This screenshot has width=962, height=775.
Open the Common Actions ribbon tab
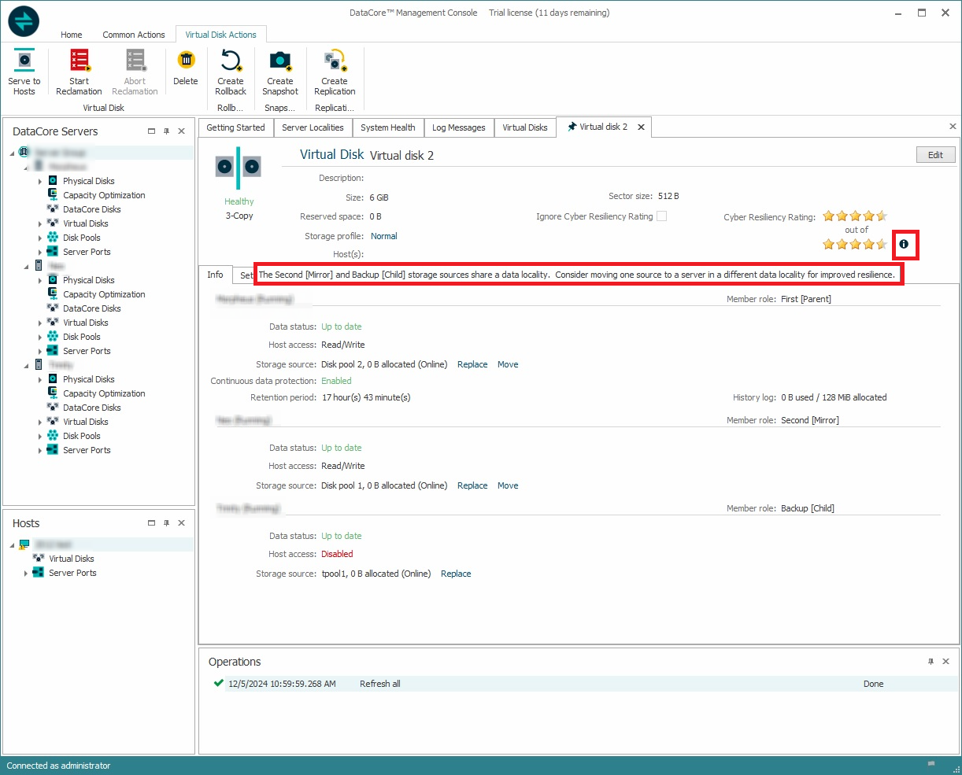[134, 35]
